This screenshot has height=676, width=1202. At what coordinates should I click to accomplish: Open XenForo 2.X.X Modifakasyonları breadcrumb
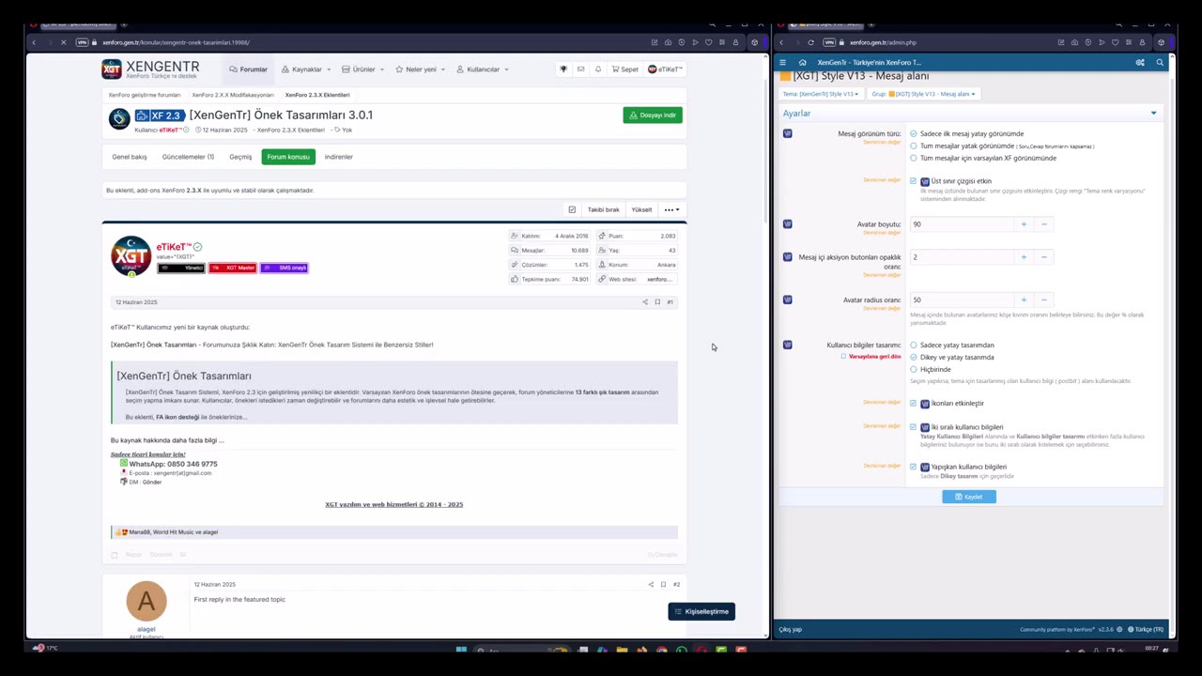point(233,95)
